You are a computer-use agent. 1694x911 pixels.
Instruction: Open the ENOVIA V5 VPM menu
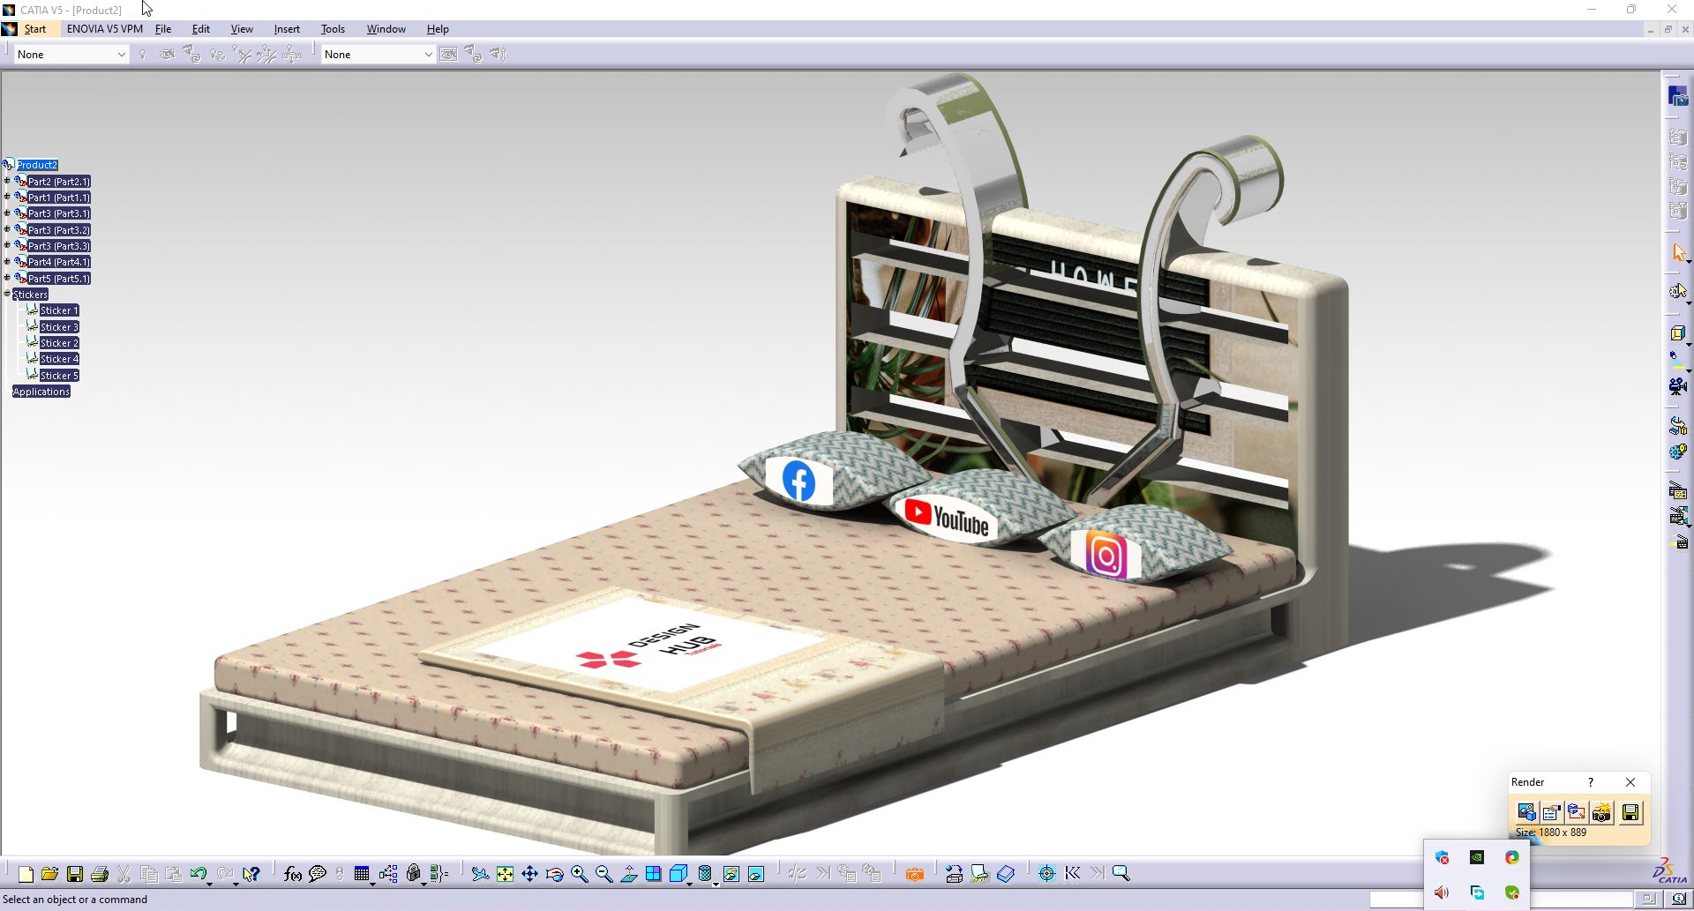click(x=104, y=29)
